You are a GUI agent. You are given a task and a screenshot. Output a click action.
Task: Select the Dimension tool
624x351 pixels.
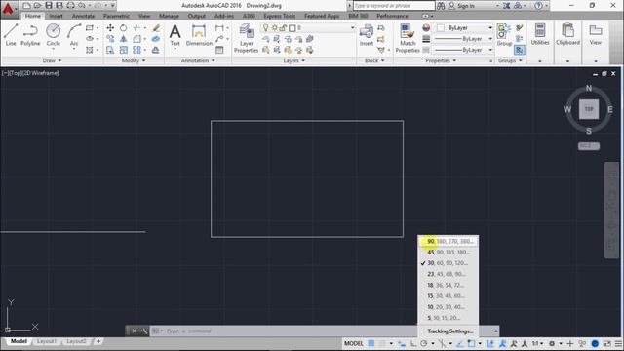[x=199, y=35]
